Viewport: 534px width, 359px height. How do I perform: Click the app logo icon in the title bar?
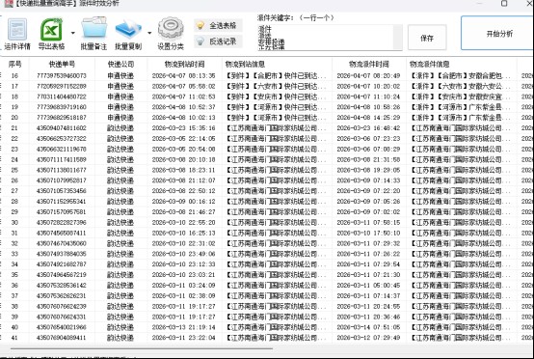[8, 4]
